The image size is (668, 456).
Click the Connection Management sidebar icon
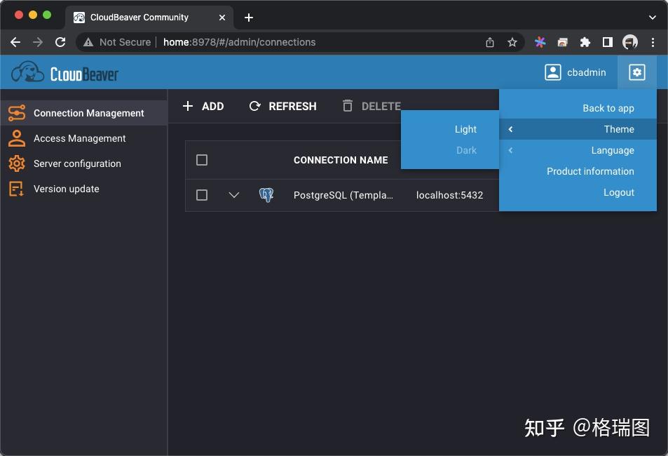point(17,113)
